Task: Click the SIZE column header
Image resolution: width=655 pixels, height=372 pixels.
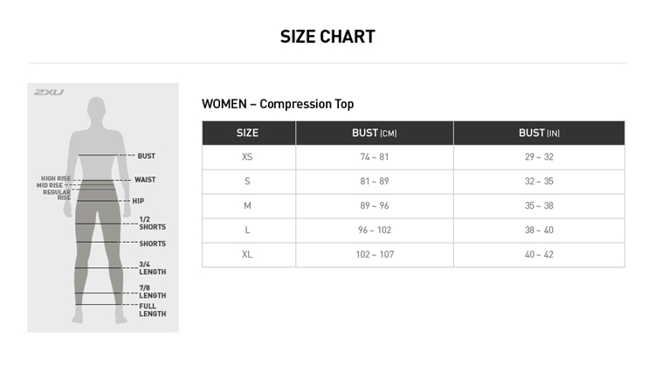Action: 248,133
